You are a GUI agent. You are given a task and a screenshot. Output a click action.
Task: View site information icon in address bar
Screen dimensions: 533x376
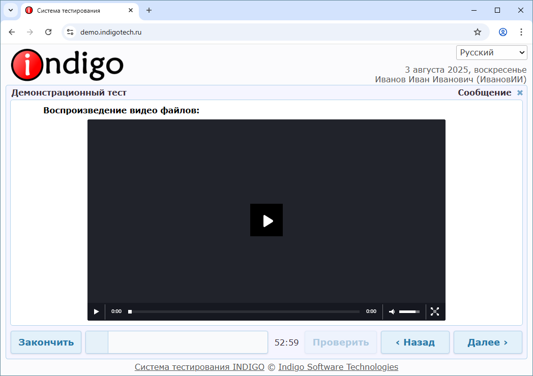click(x=70, y=32)
